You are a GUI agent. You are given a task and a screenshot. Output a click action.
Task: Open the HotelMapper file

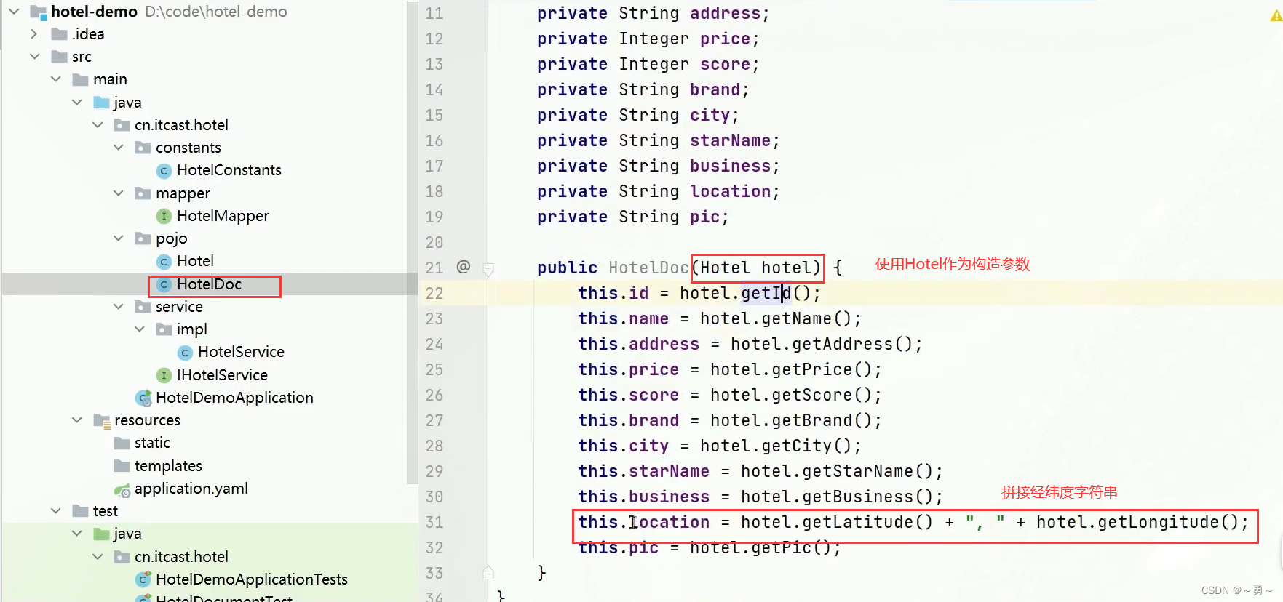coord(223,216)
